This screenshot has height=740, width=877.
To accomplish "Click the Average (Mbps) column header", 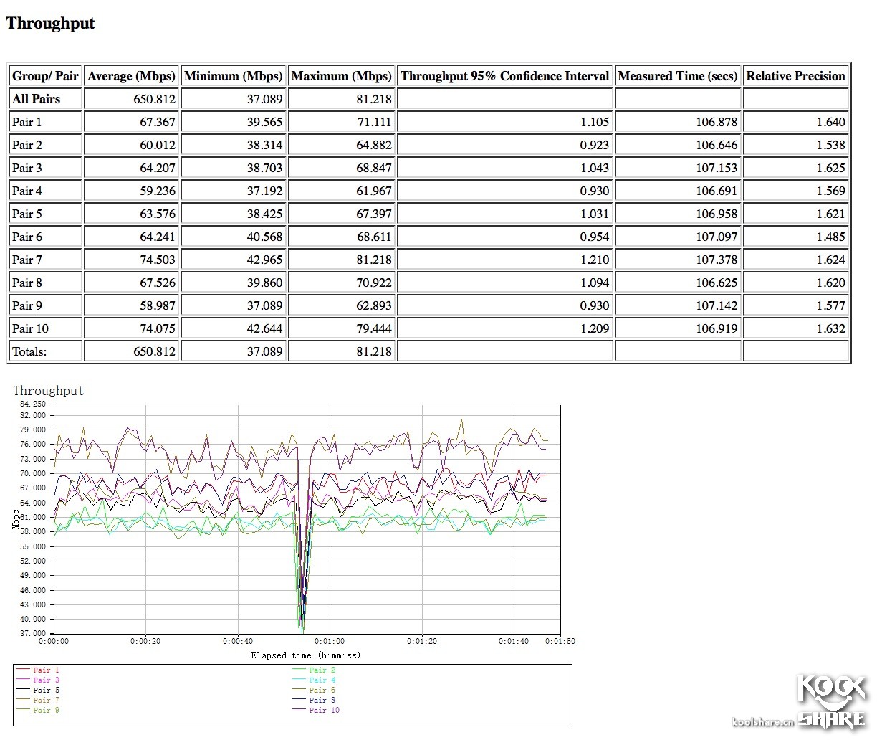I will [x=131, y=76].
